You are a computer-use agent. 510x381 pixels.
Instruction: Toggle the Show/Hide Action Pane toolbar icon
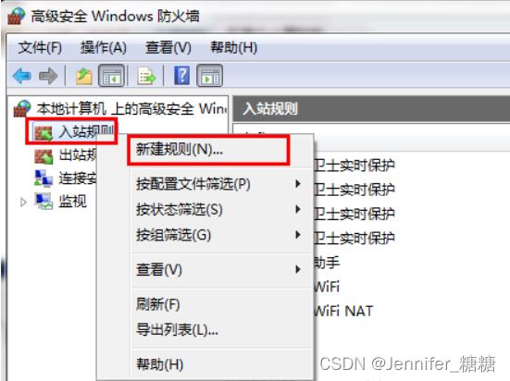210,76
